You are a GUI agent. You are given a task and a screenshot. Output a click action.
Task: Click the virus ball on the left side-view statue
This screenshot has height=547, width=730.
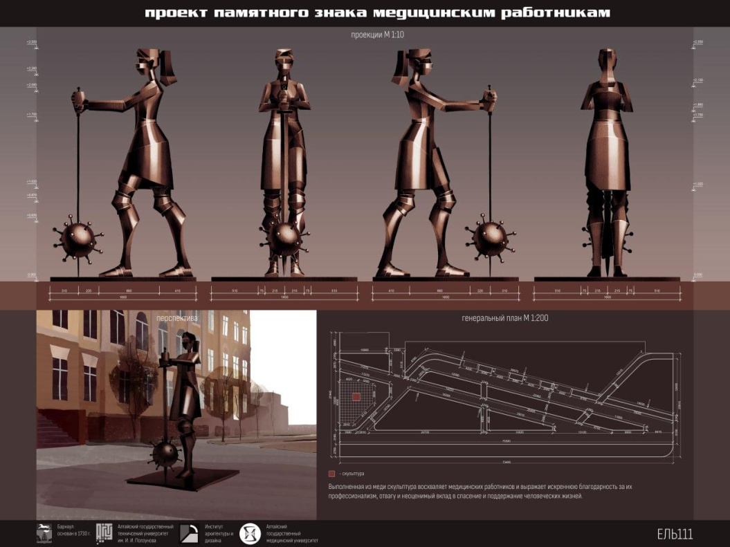(x=77, y=240)
